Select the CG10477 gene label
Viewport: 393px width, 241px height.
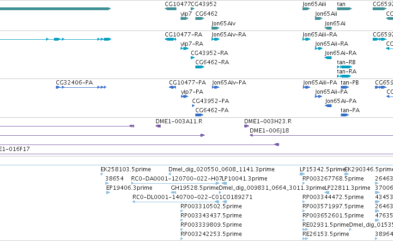(178, 4)
